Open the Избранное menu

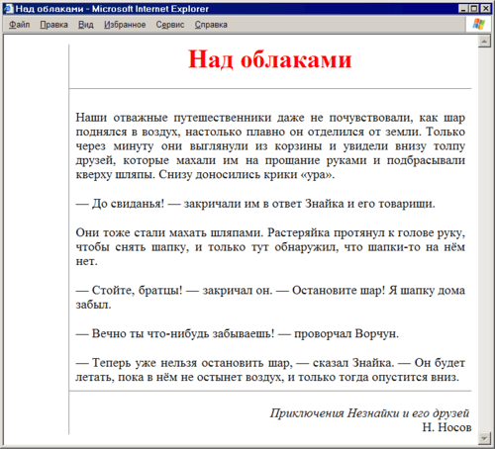click(125, 25)
